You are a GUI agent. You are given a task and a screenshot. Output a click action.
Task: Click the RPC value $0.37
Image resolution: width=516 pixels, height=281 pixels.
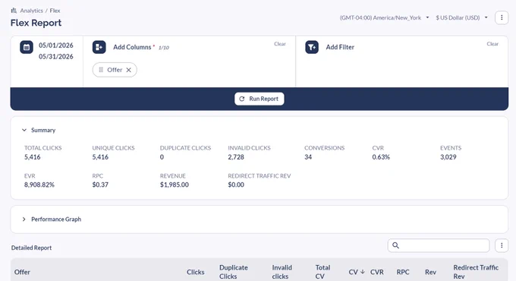[100, 185]
